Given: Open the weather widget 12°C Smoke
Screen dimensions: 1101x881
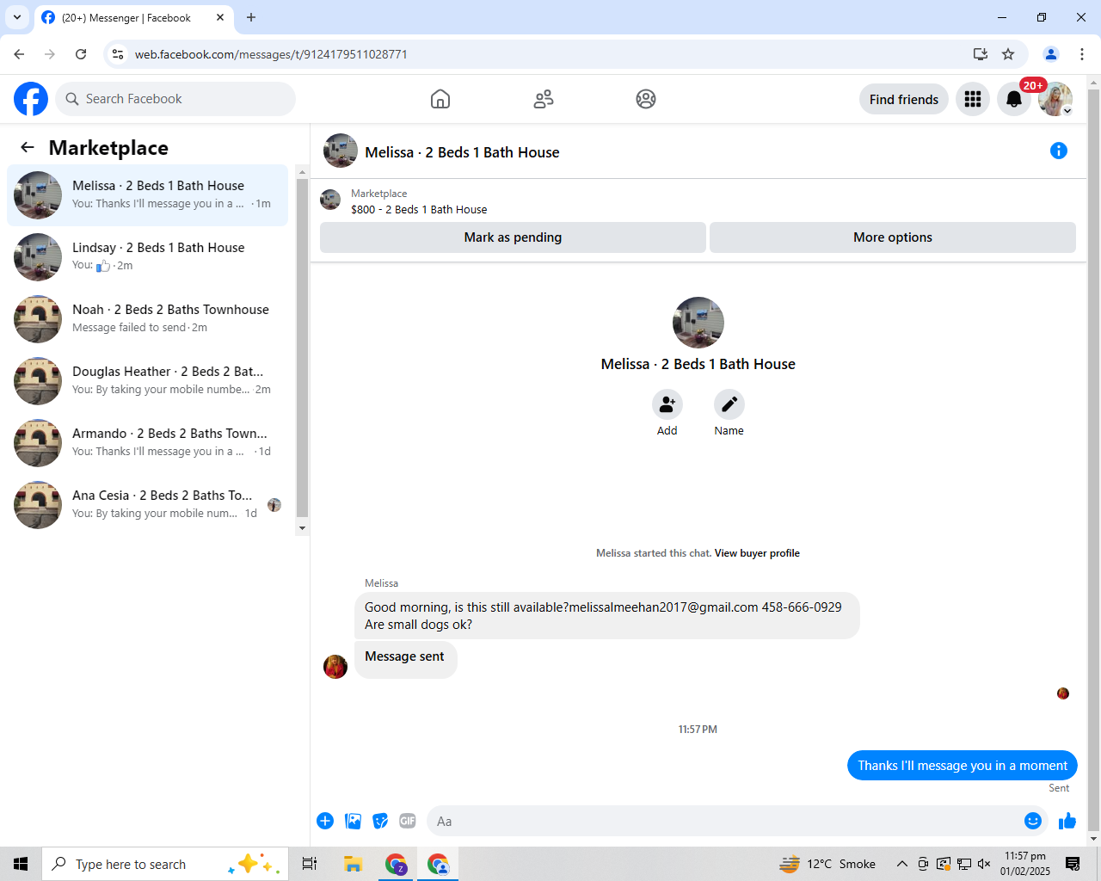Looking at the screenshot, I should [x=827, y=864].
